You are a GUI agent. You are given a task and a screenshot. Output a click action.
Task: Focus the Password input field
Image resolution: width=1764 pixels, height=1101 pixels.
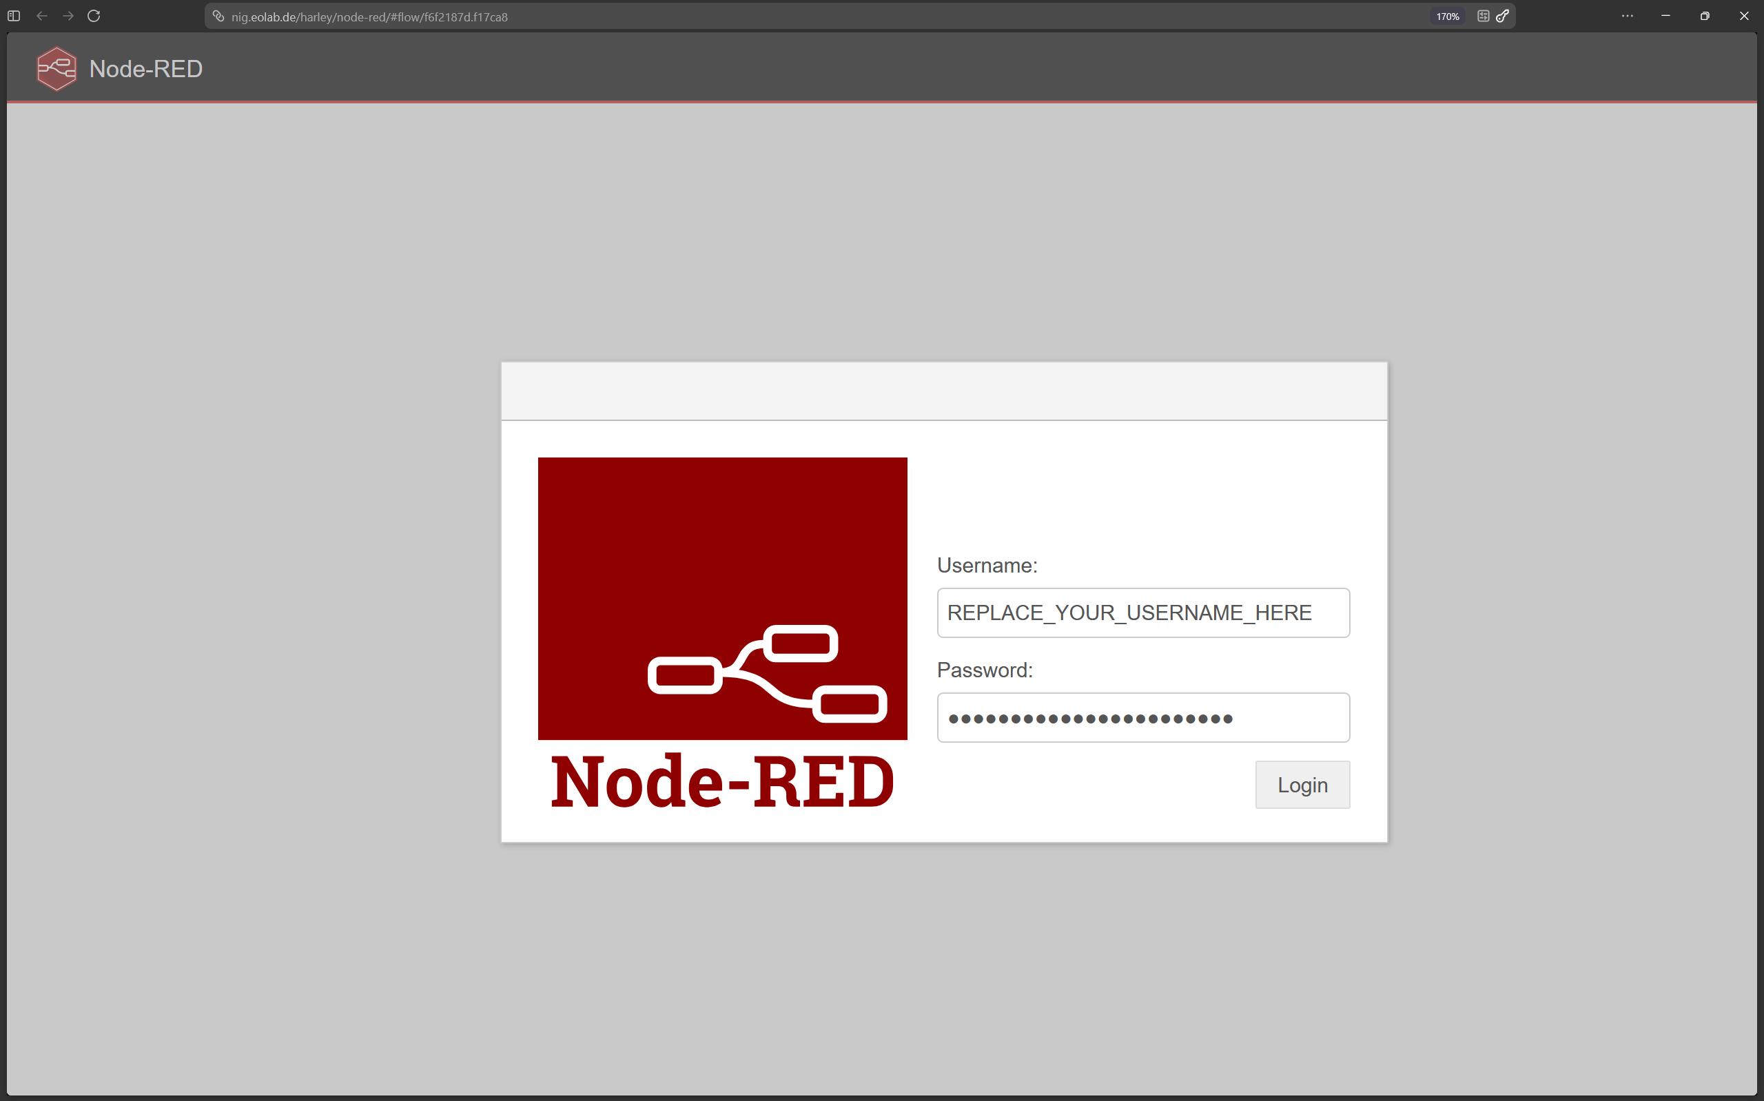(x=1143, y=718)
